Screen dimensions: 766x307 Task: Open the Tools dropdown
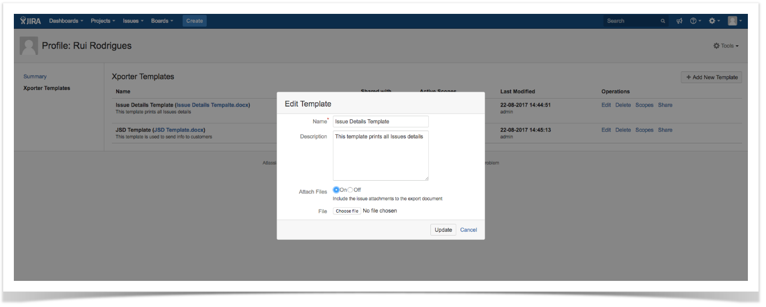coord(726,46)
